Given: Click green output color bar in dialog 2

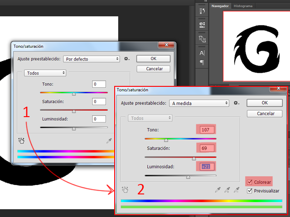Looking at the screenshot, I should point(201,207).
